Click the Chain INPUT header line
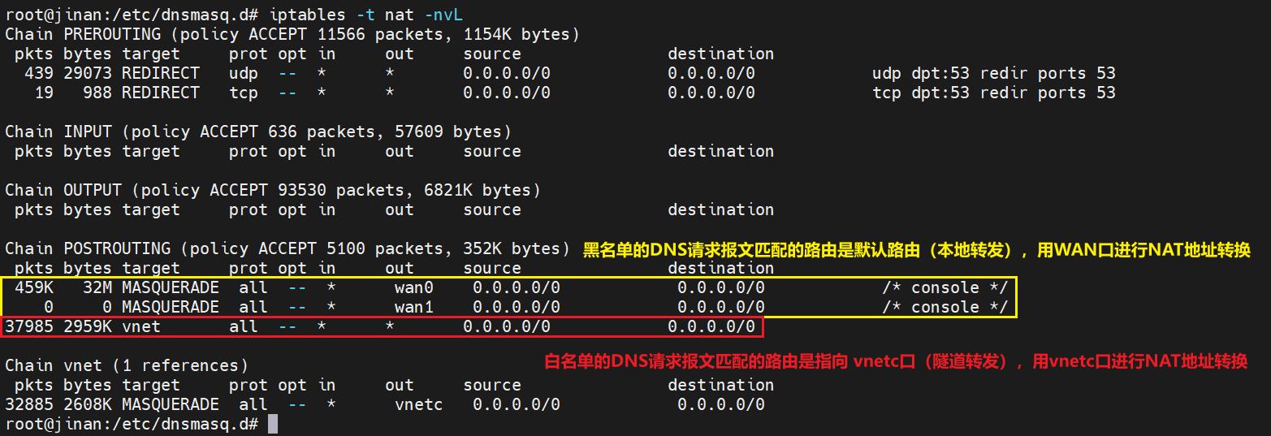This screenshot has width=1271, height=436. tap(258, 132)
